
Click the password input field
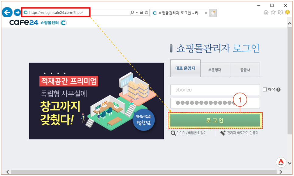[215, 103]
